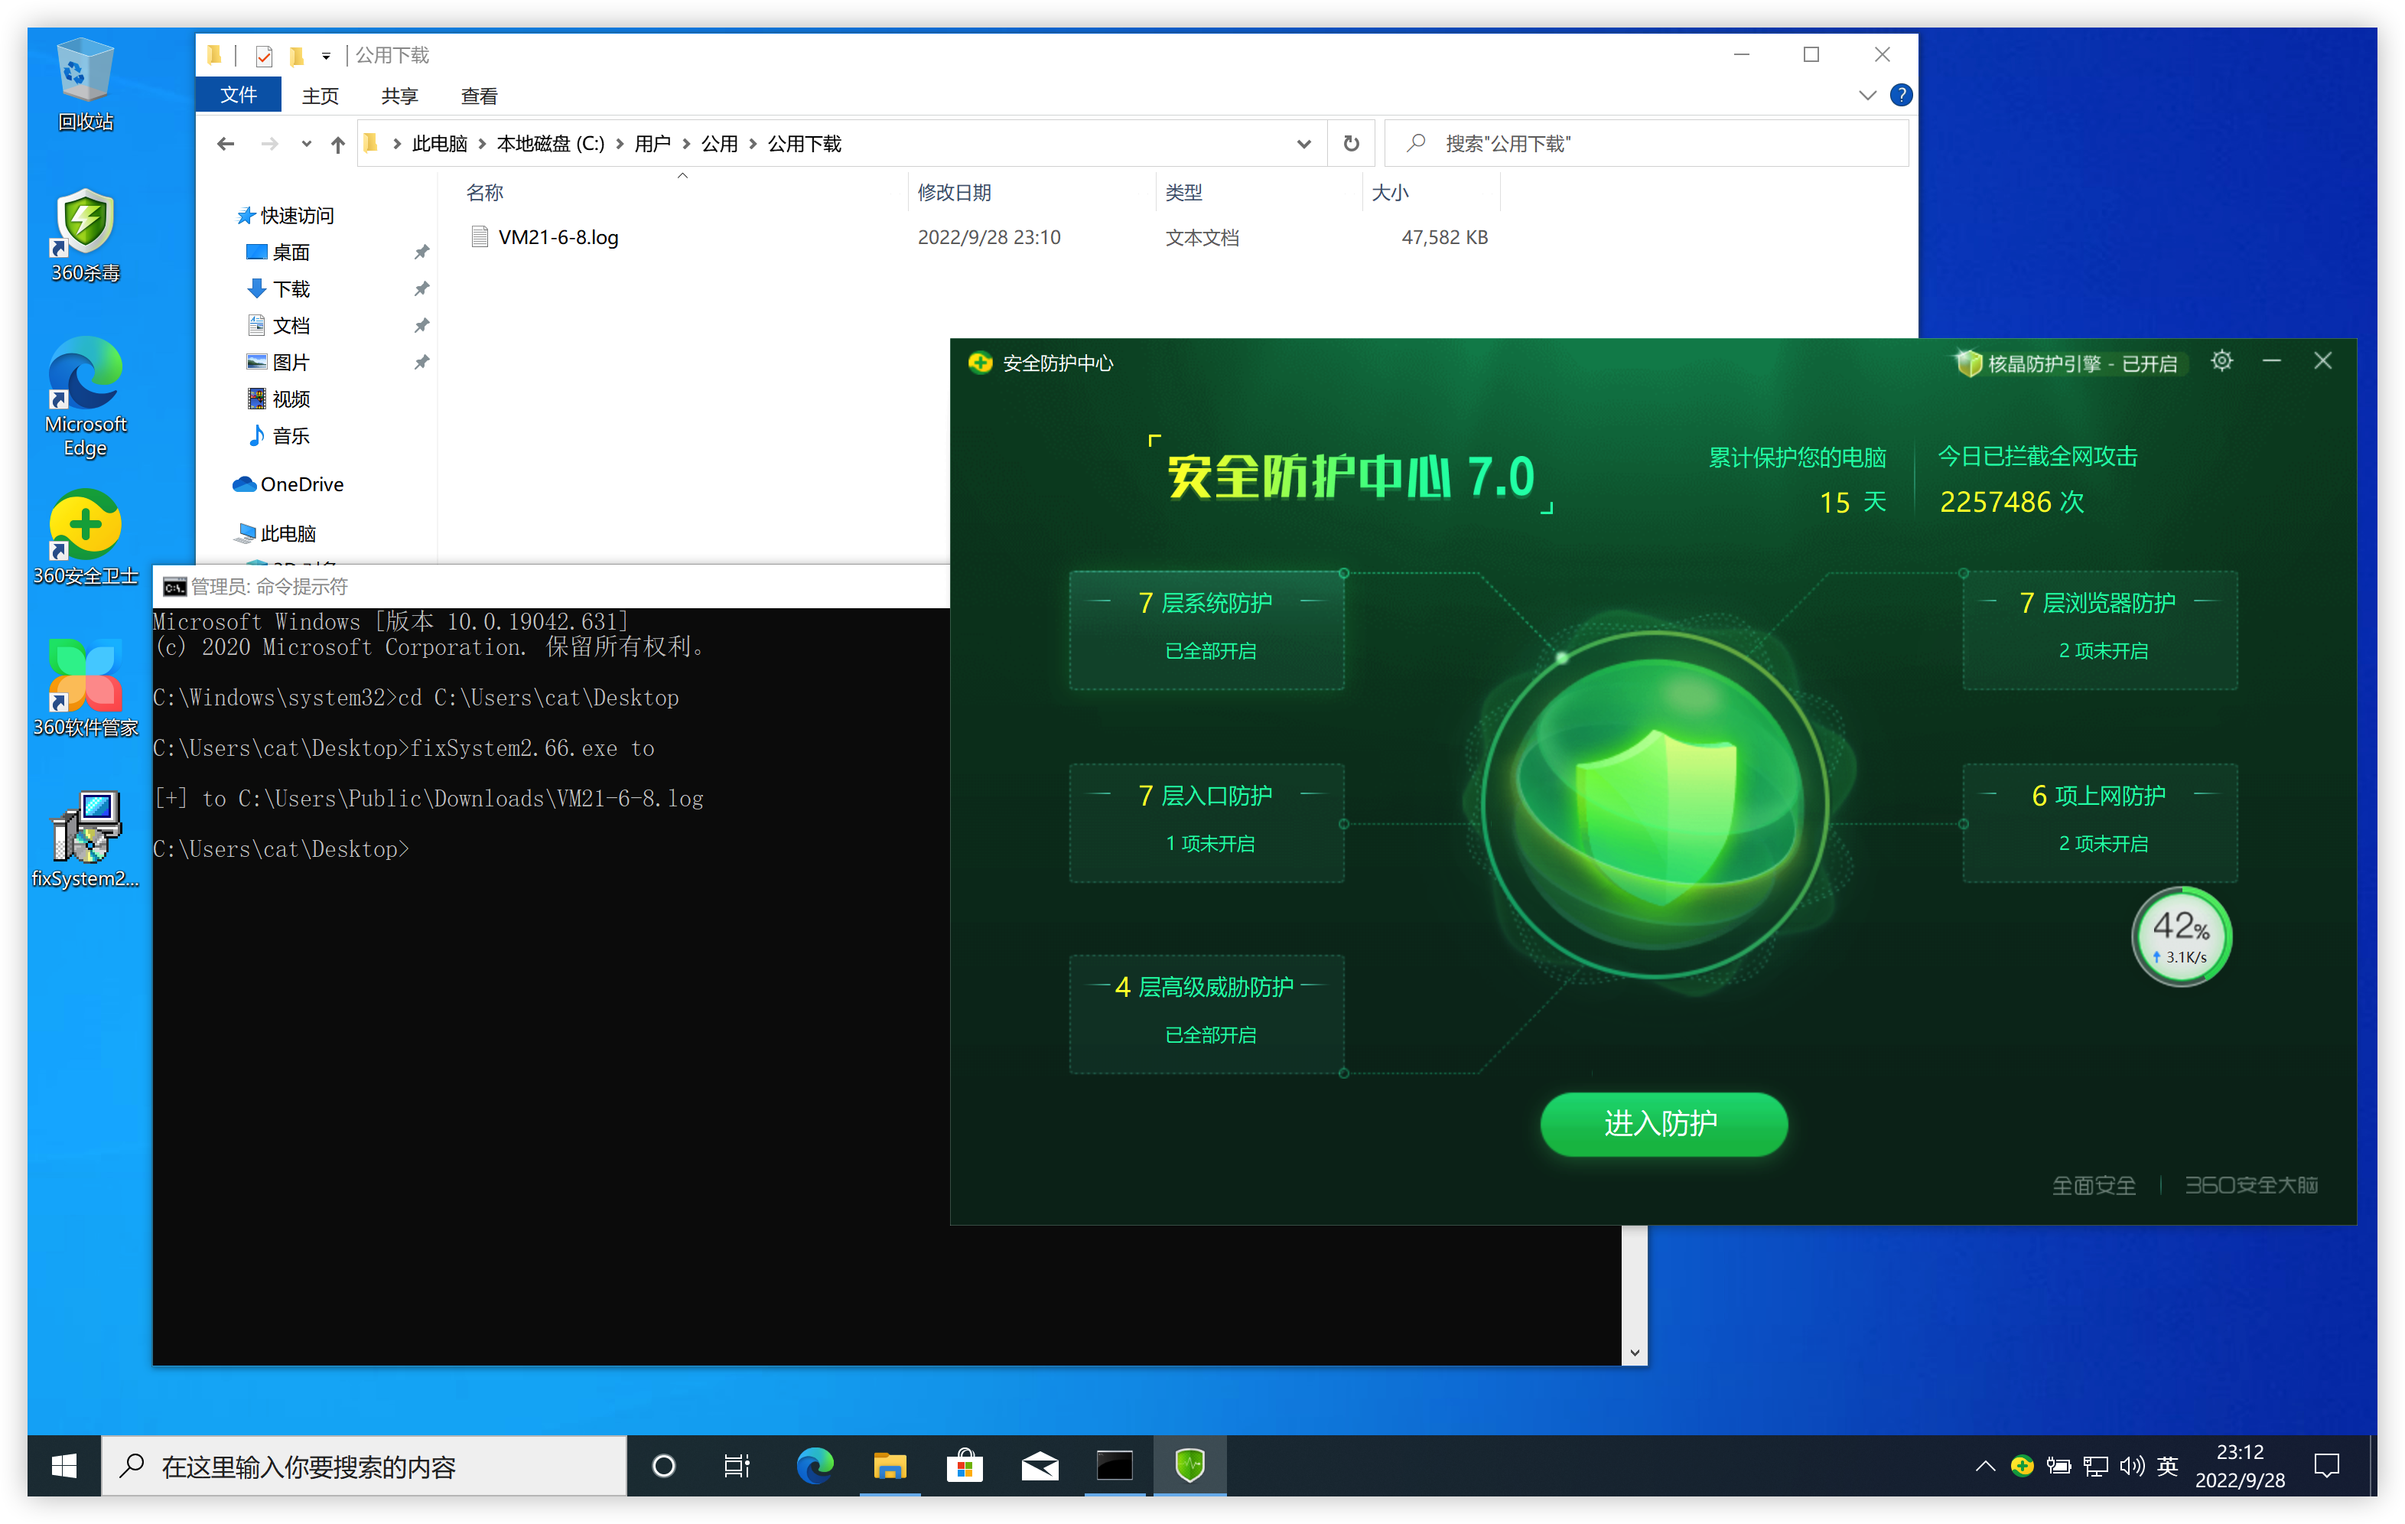Expand the address bar history dropdown
2405x1524 pixels.
[1303, 144]
